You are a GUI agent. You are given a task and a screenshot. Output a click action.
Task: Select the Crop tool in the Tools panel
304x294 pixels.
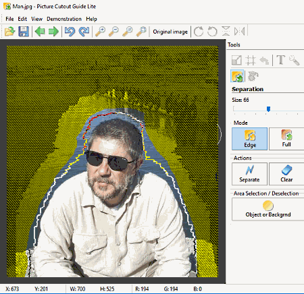(251, 60)
